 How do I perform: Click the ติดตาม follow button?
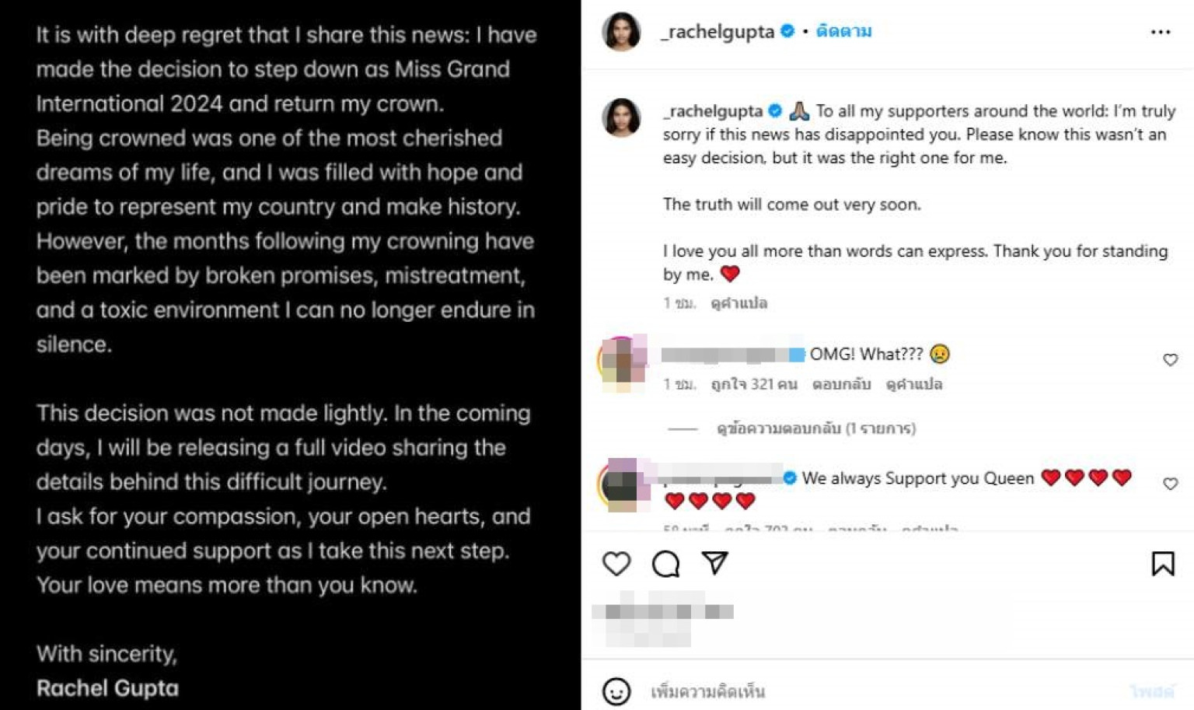[x=843, y=31]
